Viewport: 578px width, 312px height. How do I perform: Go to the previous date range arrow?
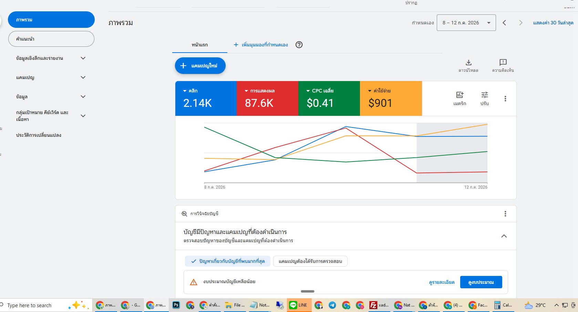504,23
